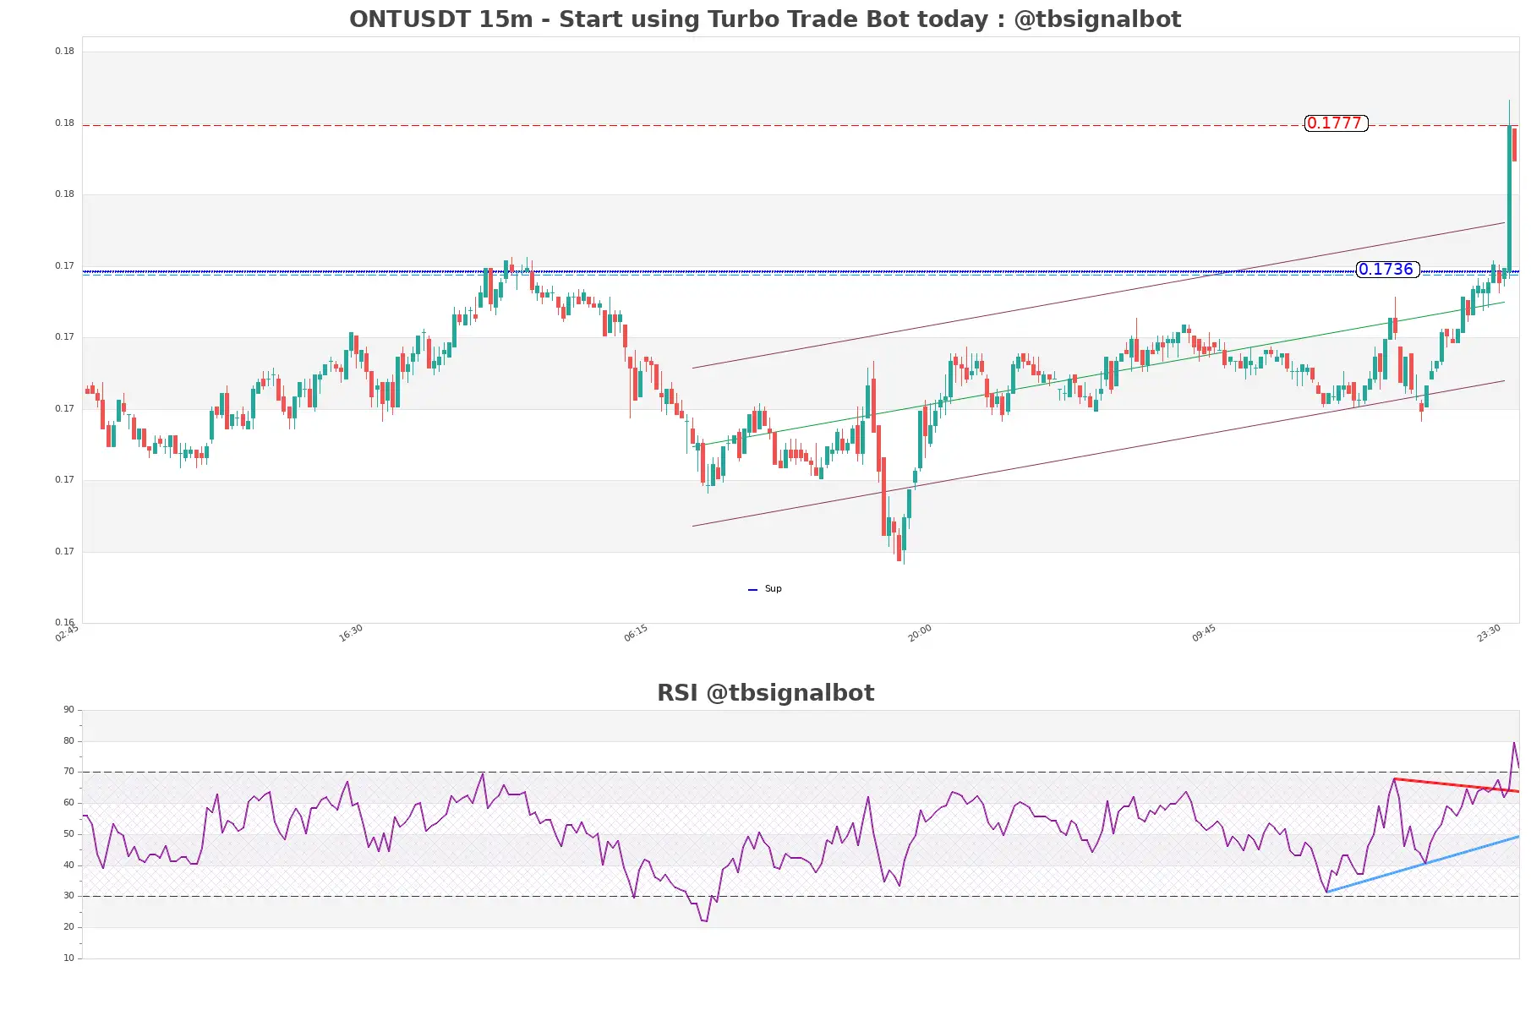Click the tall green breakout candle

pos(1509,199)
